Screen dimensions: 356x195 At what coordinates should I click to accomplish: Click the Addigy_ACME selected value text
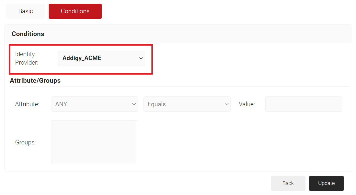(82, 58)
